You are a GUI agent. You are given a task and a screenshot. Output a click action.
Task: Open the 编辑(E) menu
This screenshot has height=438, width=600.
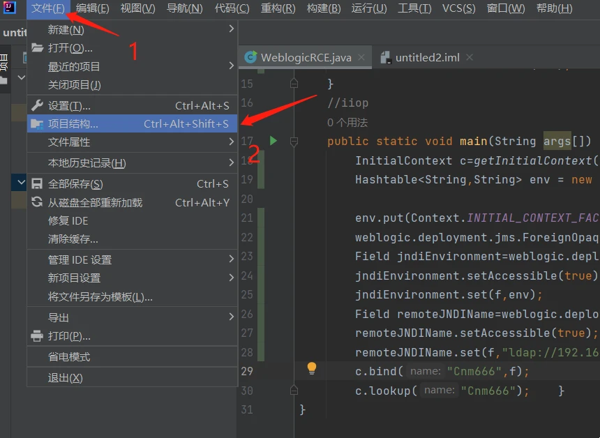92,8
